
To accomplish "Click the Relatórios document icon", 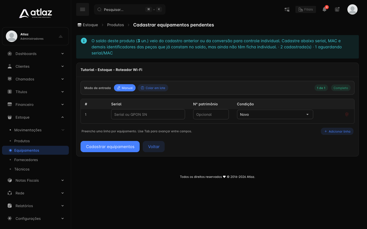I will click(10, 206).
